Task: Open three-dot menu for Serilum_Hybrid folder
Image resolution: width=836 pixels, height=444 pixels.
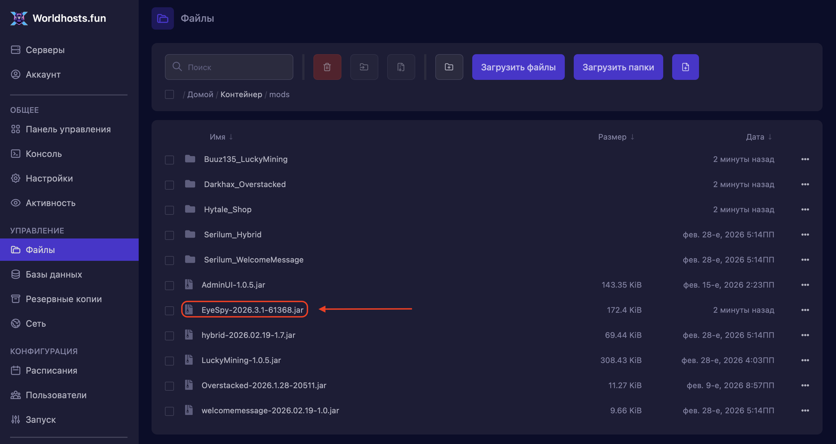Action: (x=805, y=234)
